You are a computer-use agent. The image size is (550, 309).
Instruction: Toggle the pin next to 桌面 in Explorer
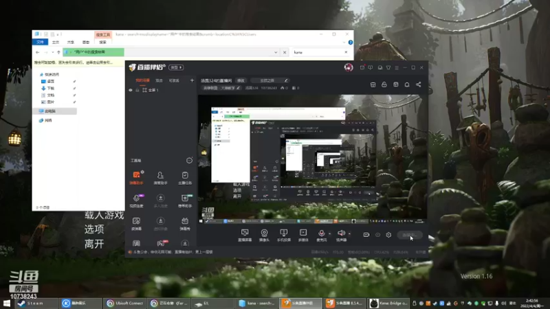click(x=74, y=81)
